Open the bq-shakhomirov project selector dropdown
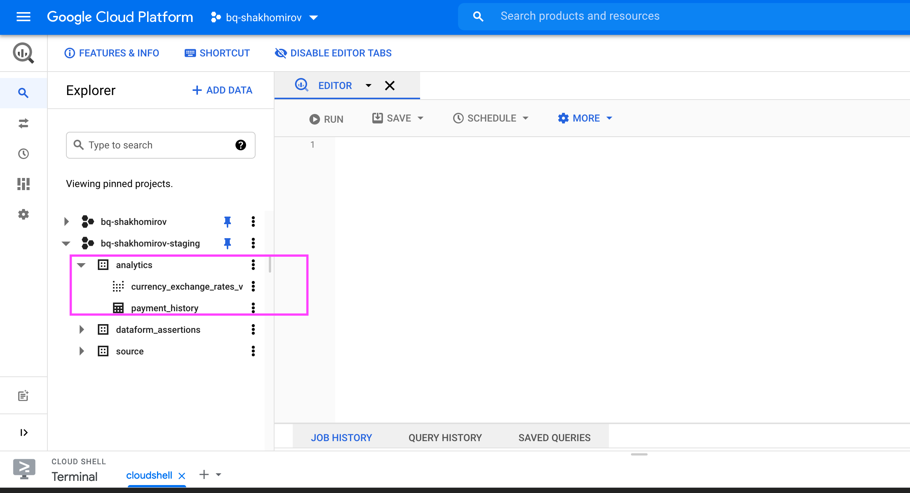The width and height of the screenshot is (910, 493). [x=265, y=17]
